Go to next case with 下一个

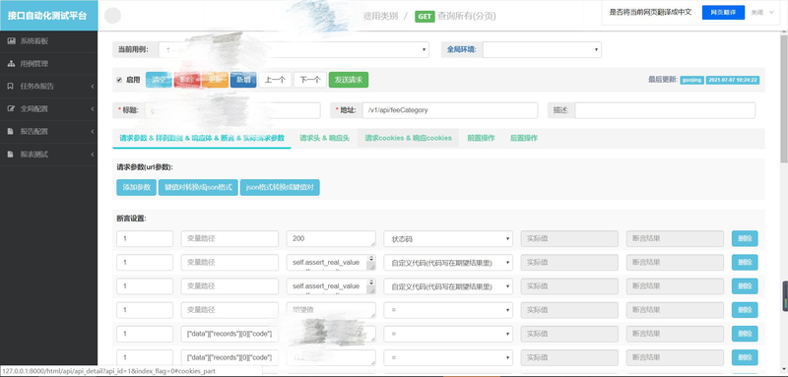[x=310, y=80]
